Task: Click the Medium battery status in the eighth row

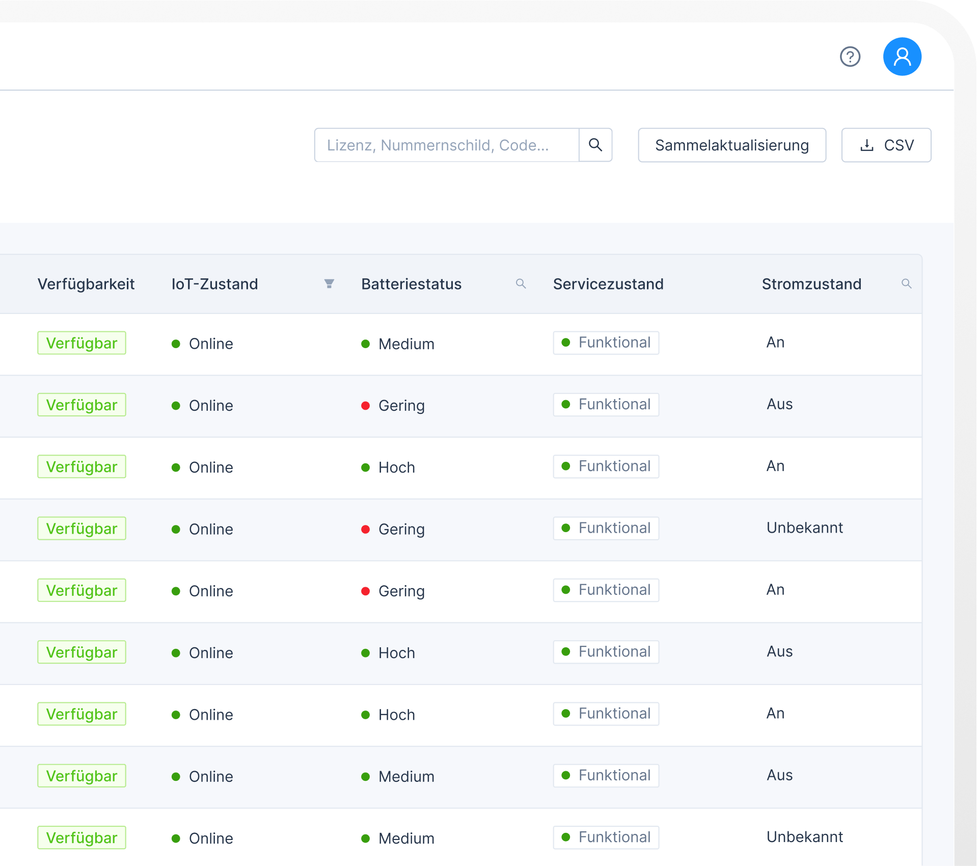Action: (405, 776)
